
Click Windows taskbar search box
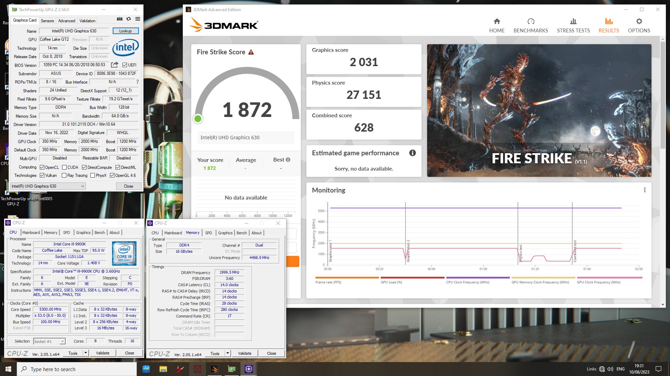click(77, 369)
